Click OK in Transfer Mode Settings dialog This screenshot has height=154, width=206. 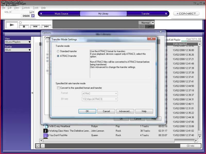point(87,111)
